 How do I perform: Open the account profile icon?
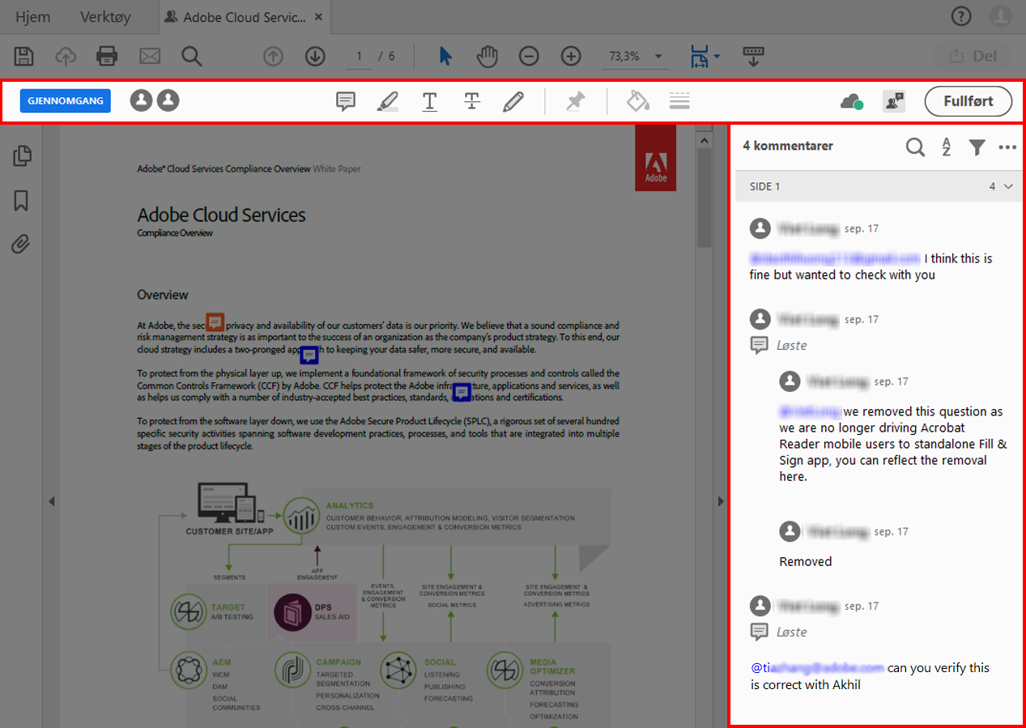[1001, 16]
